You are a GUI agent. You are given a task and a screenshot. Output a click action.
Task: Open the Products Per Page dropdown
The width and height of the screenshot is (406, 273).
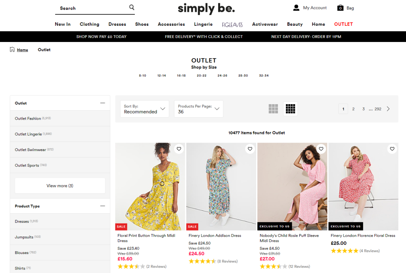[x=199, y=109]
